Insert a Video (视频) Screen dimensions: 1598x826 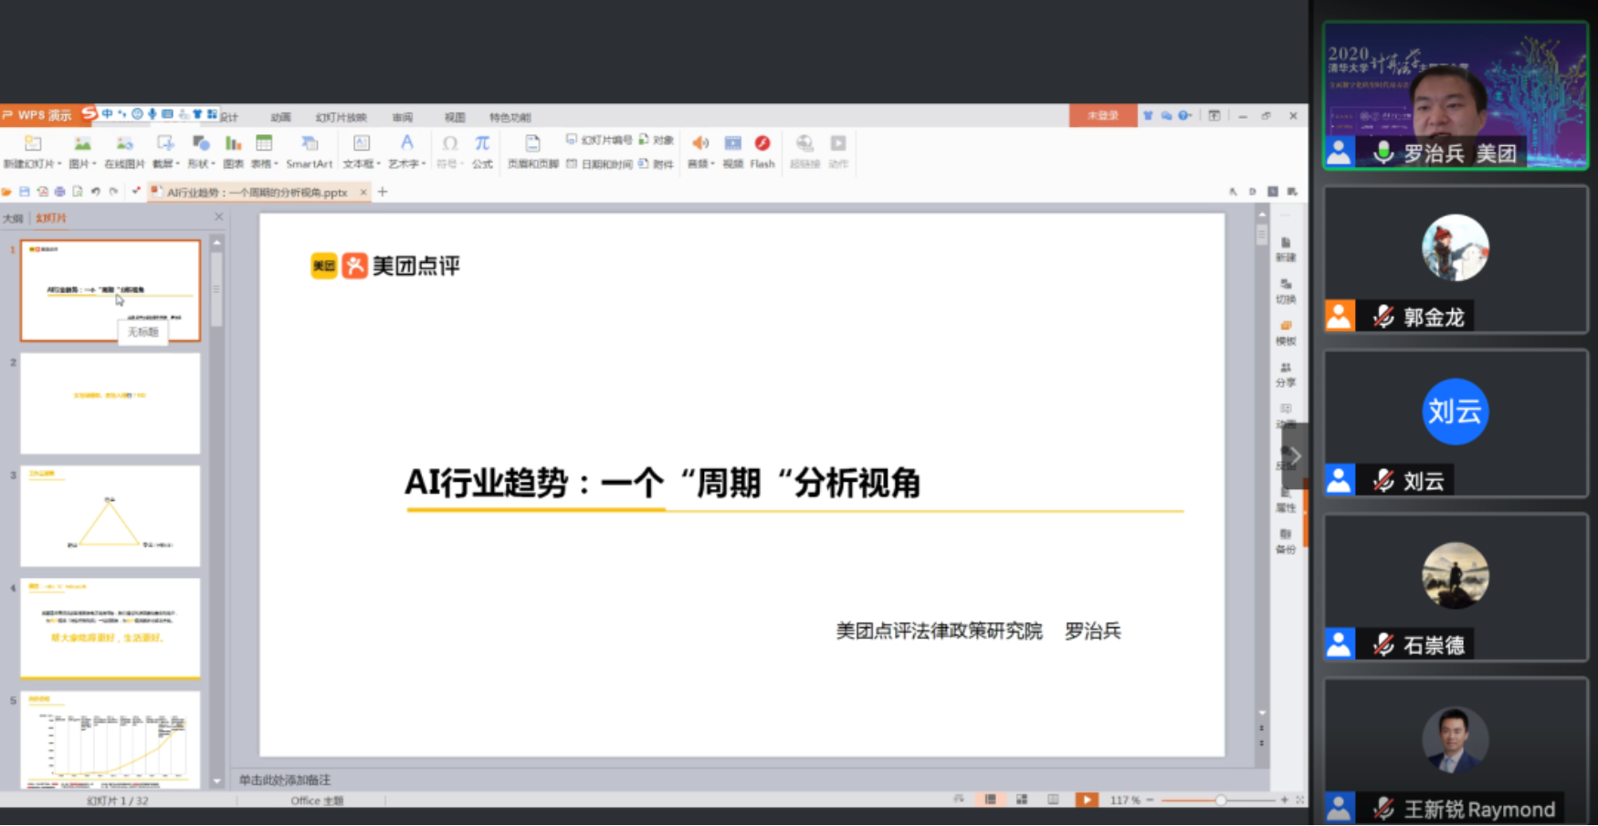point(732,152)
